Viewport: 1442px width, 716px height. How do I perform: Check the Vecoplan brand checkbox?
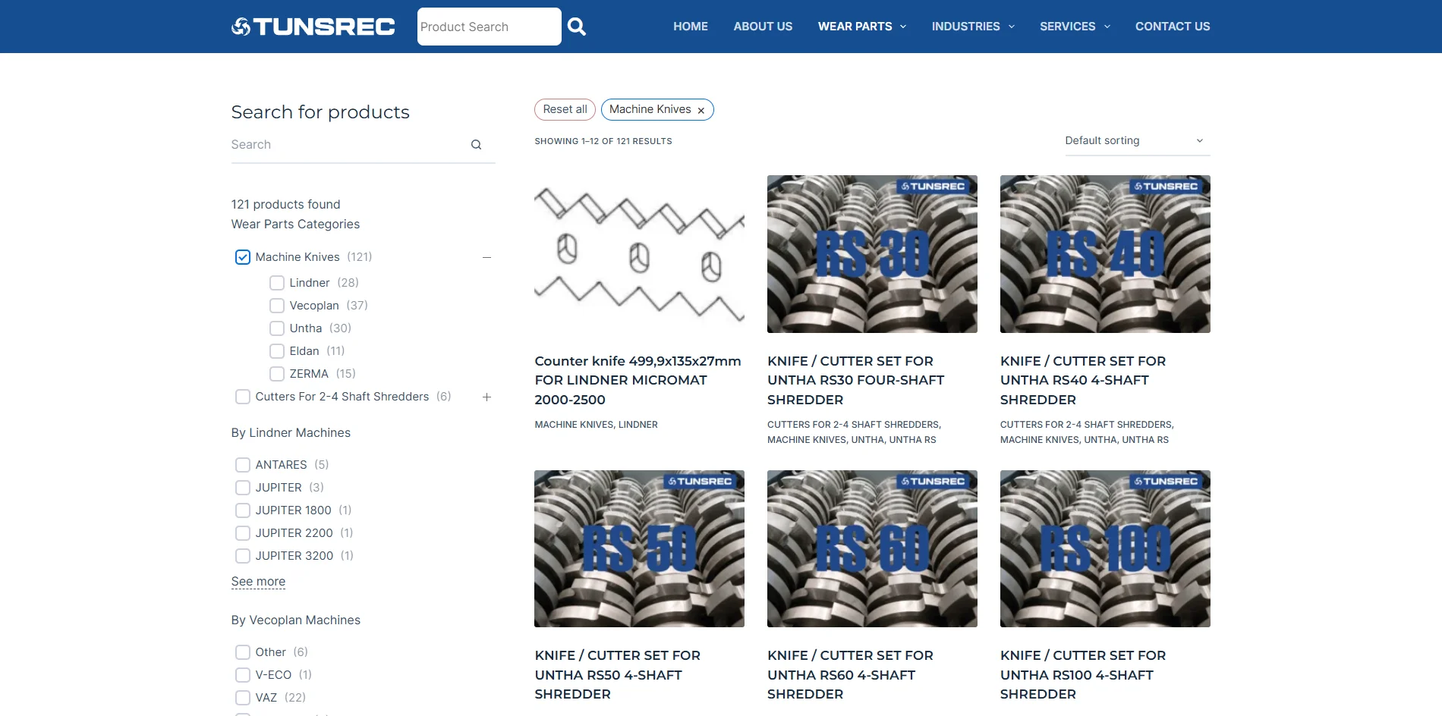click(x=277, y=306)
